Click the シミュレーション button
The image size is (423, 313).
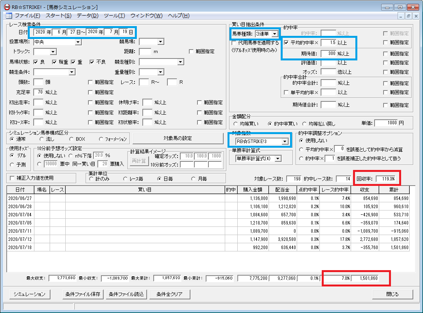coord(30,294)
